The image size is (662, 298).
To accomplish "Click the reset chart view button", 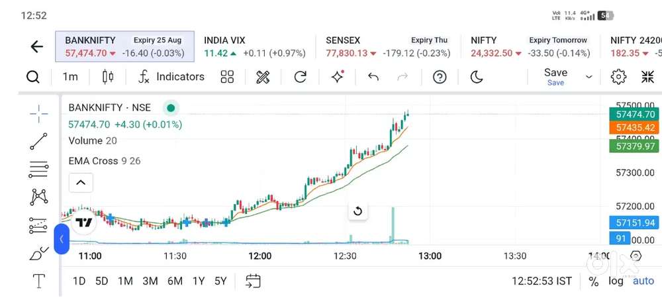I will pyautogui.click(x=357, y=211).
